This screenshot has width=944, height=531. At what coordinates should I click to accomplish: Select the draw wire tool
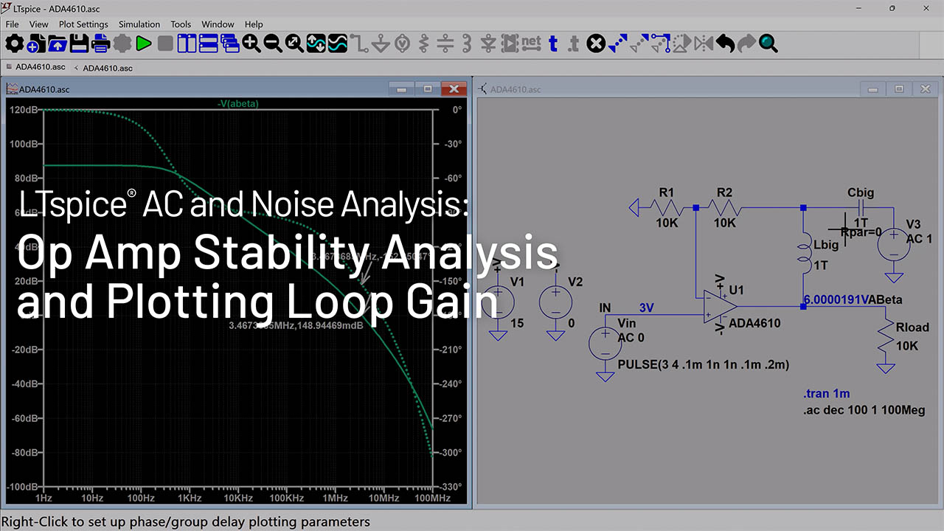359,44
